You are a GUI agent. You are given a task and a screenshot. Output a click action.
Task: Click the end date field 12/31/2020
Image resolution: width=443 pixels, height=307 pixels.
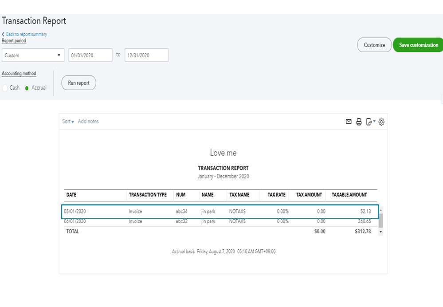pos(146,55)
